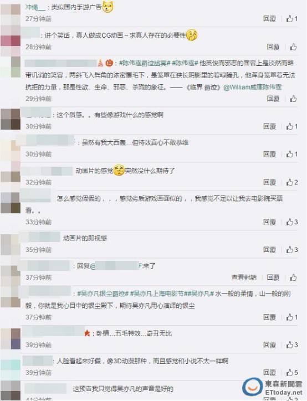Open the #陈伟霆爵迹幽冥# hashtag

pyautogui.click(x=145, y=63)
